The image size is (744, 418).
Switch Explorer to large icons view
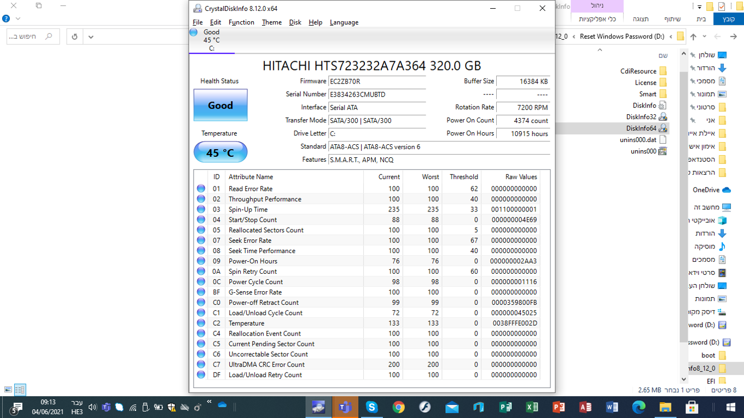[x=8, y=390]
